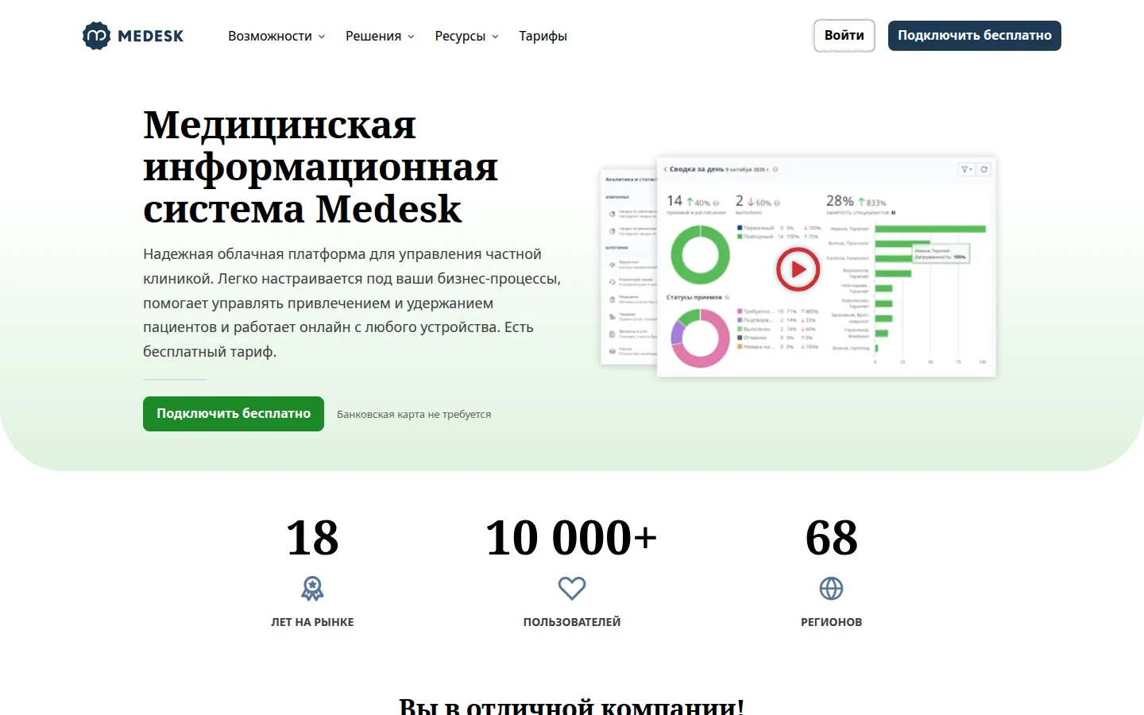This screenshot has width=1144, height=715.
Task: Click the green bar chart in preview
Action: pos(929,290)
